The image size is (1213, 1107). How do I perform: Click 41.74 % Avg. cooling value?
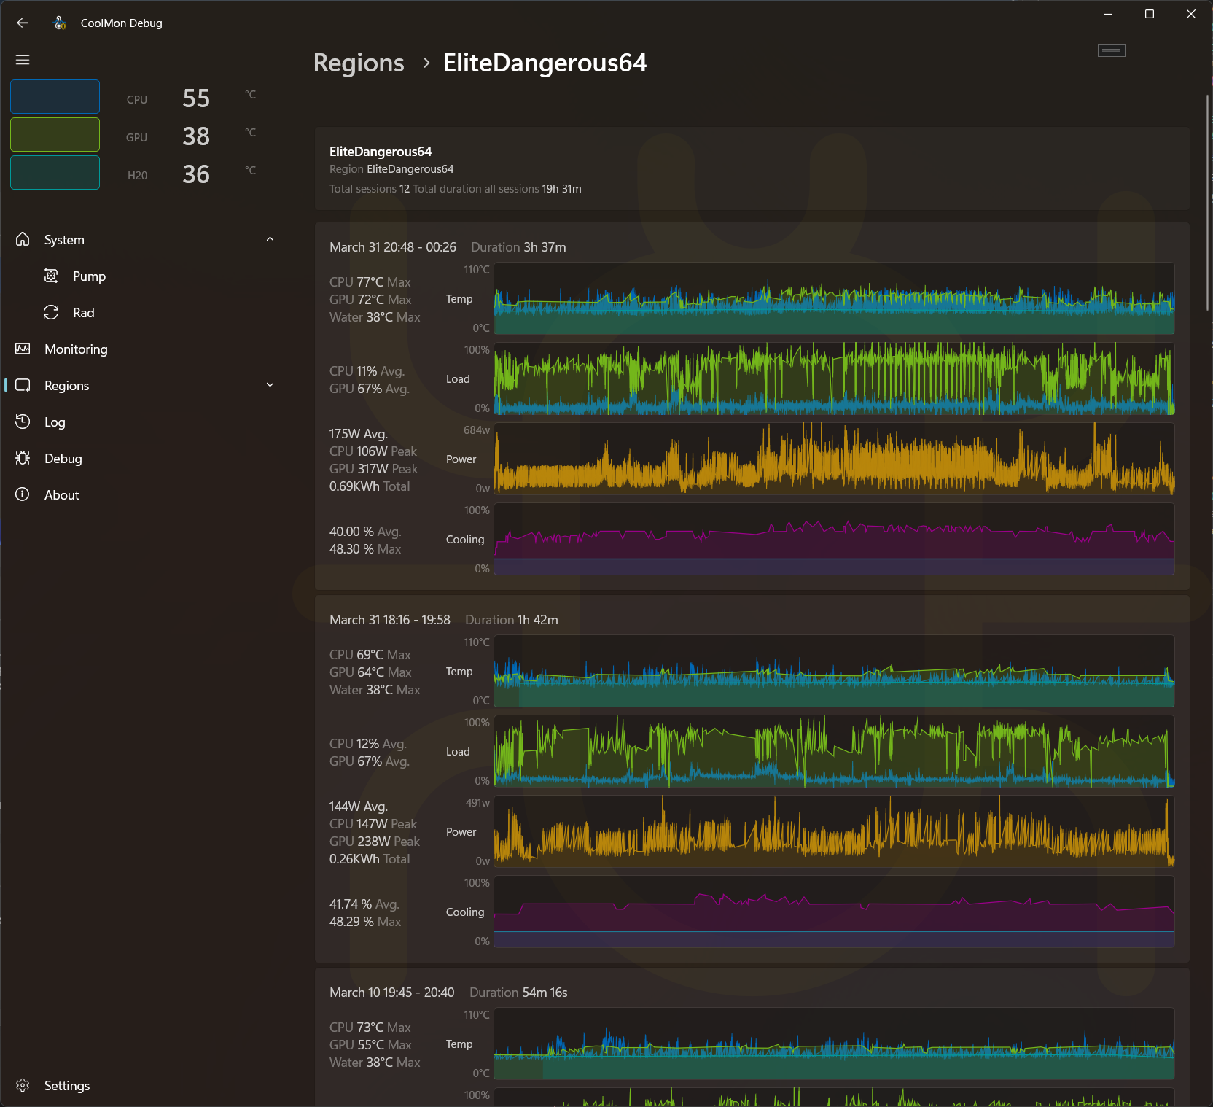(x=364, y=904)
